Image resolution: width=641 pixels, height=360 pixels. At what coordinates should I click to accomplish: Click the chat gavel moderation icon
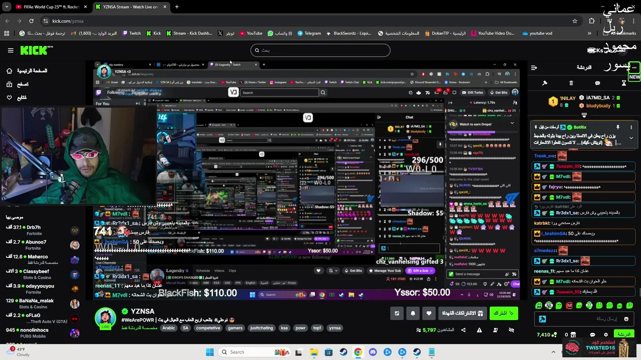tap(545, 83)
